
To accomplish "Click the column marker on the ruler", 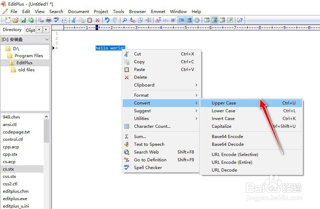I will [97, 28].
